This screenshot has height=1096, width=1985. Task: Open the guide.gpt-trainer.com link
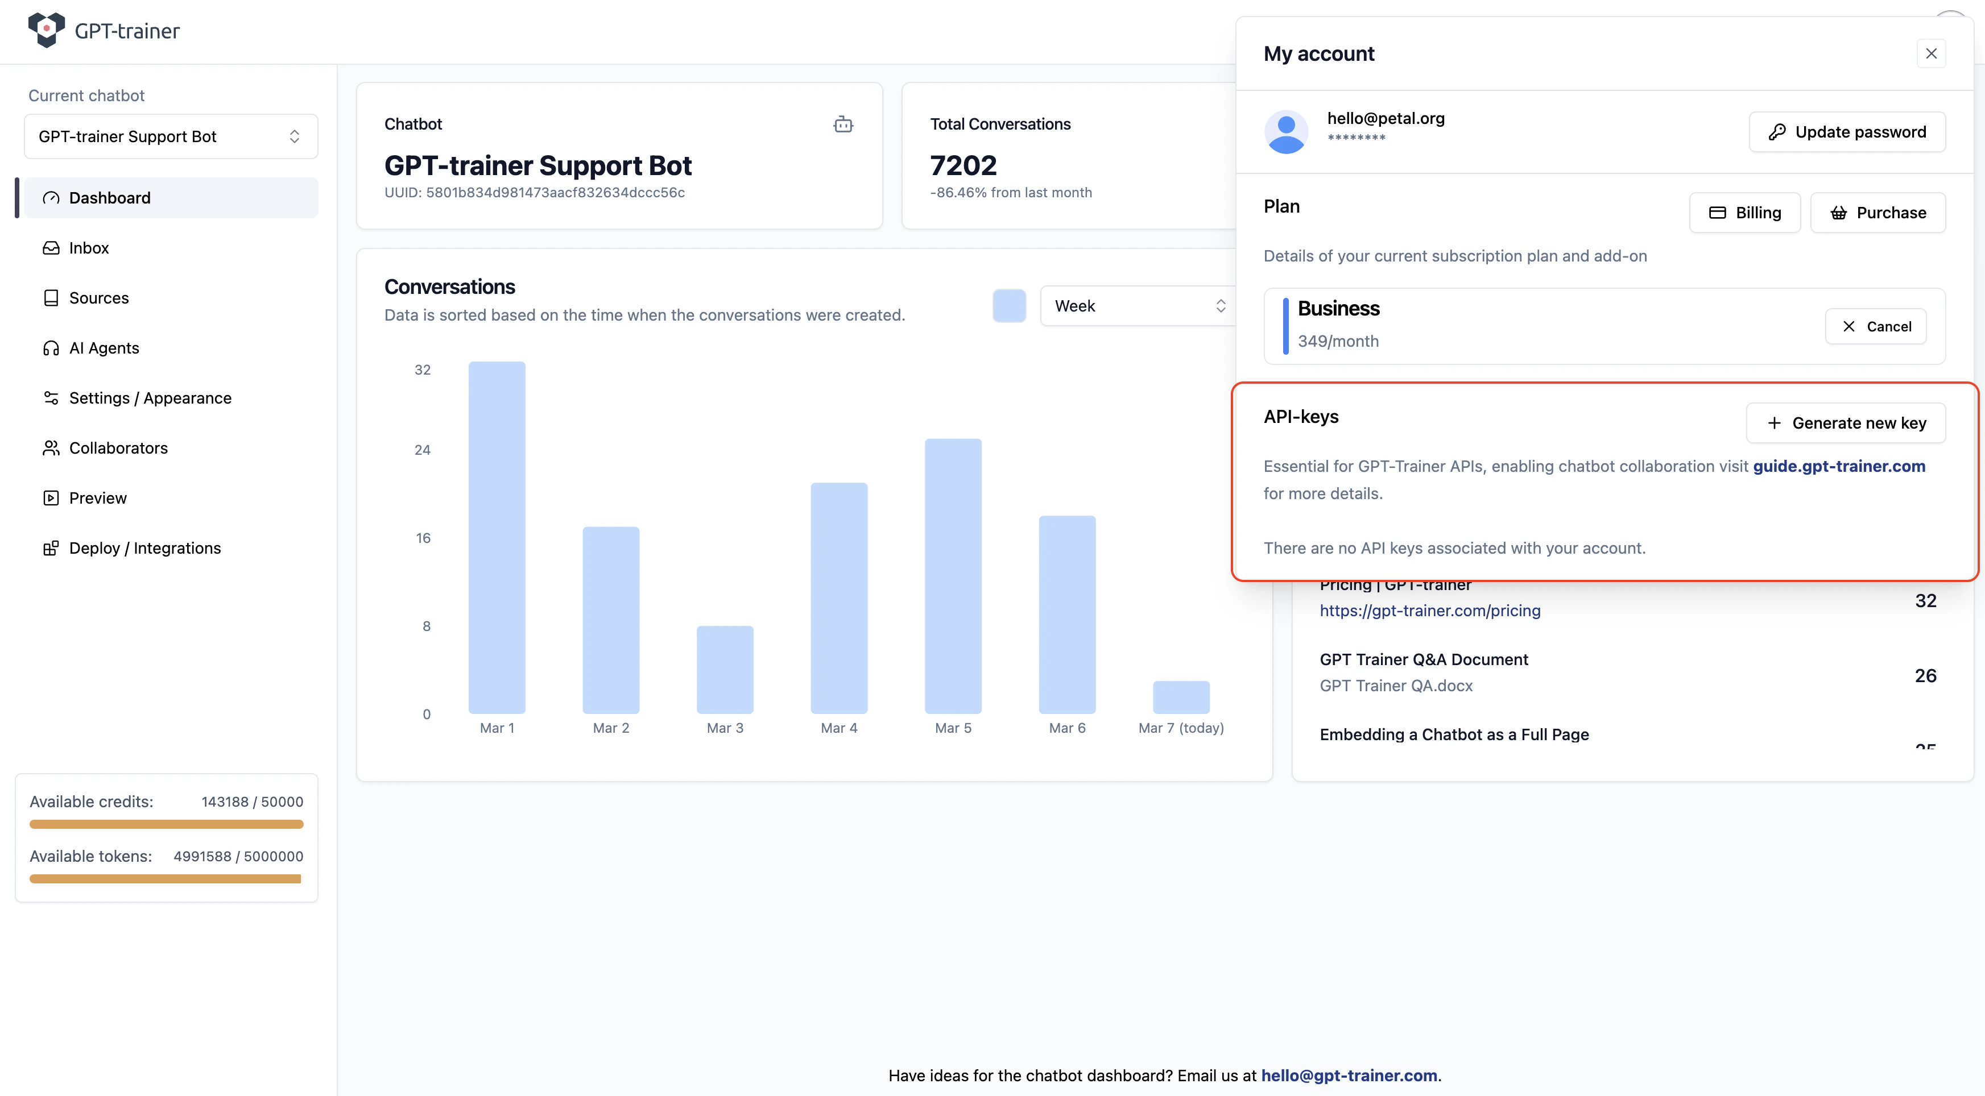point(1839,466)
